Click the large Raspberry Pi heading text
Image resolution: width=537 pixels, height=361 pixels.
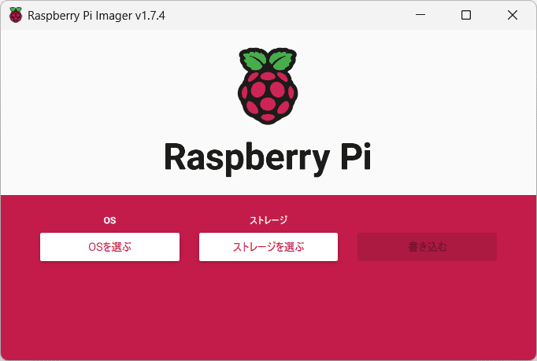268,158
